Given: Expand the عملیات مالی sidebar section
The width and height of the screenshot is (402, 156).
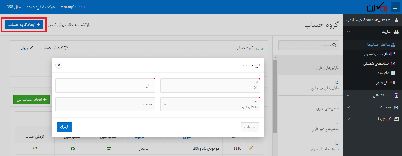Looking at the screenshot, I should click(373, 96).
